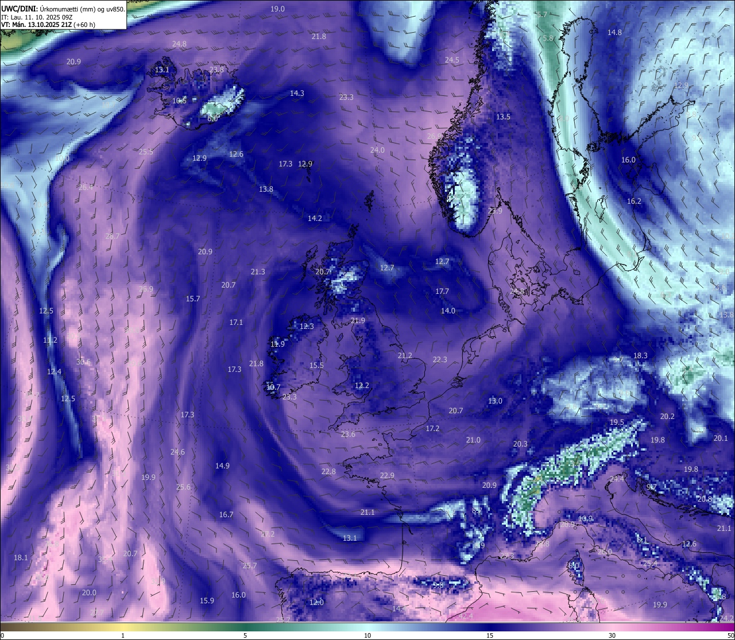This screenshot has height=640, width=735.
Task: Click the UWC/DINI title in header box
Action: point(19,9)
